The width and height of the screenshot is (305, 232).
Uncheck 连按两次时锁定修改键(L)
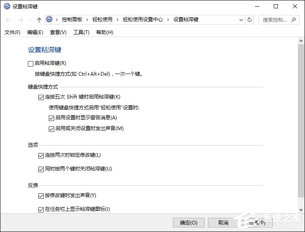(x=41, y=155)
